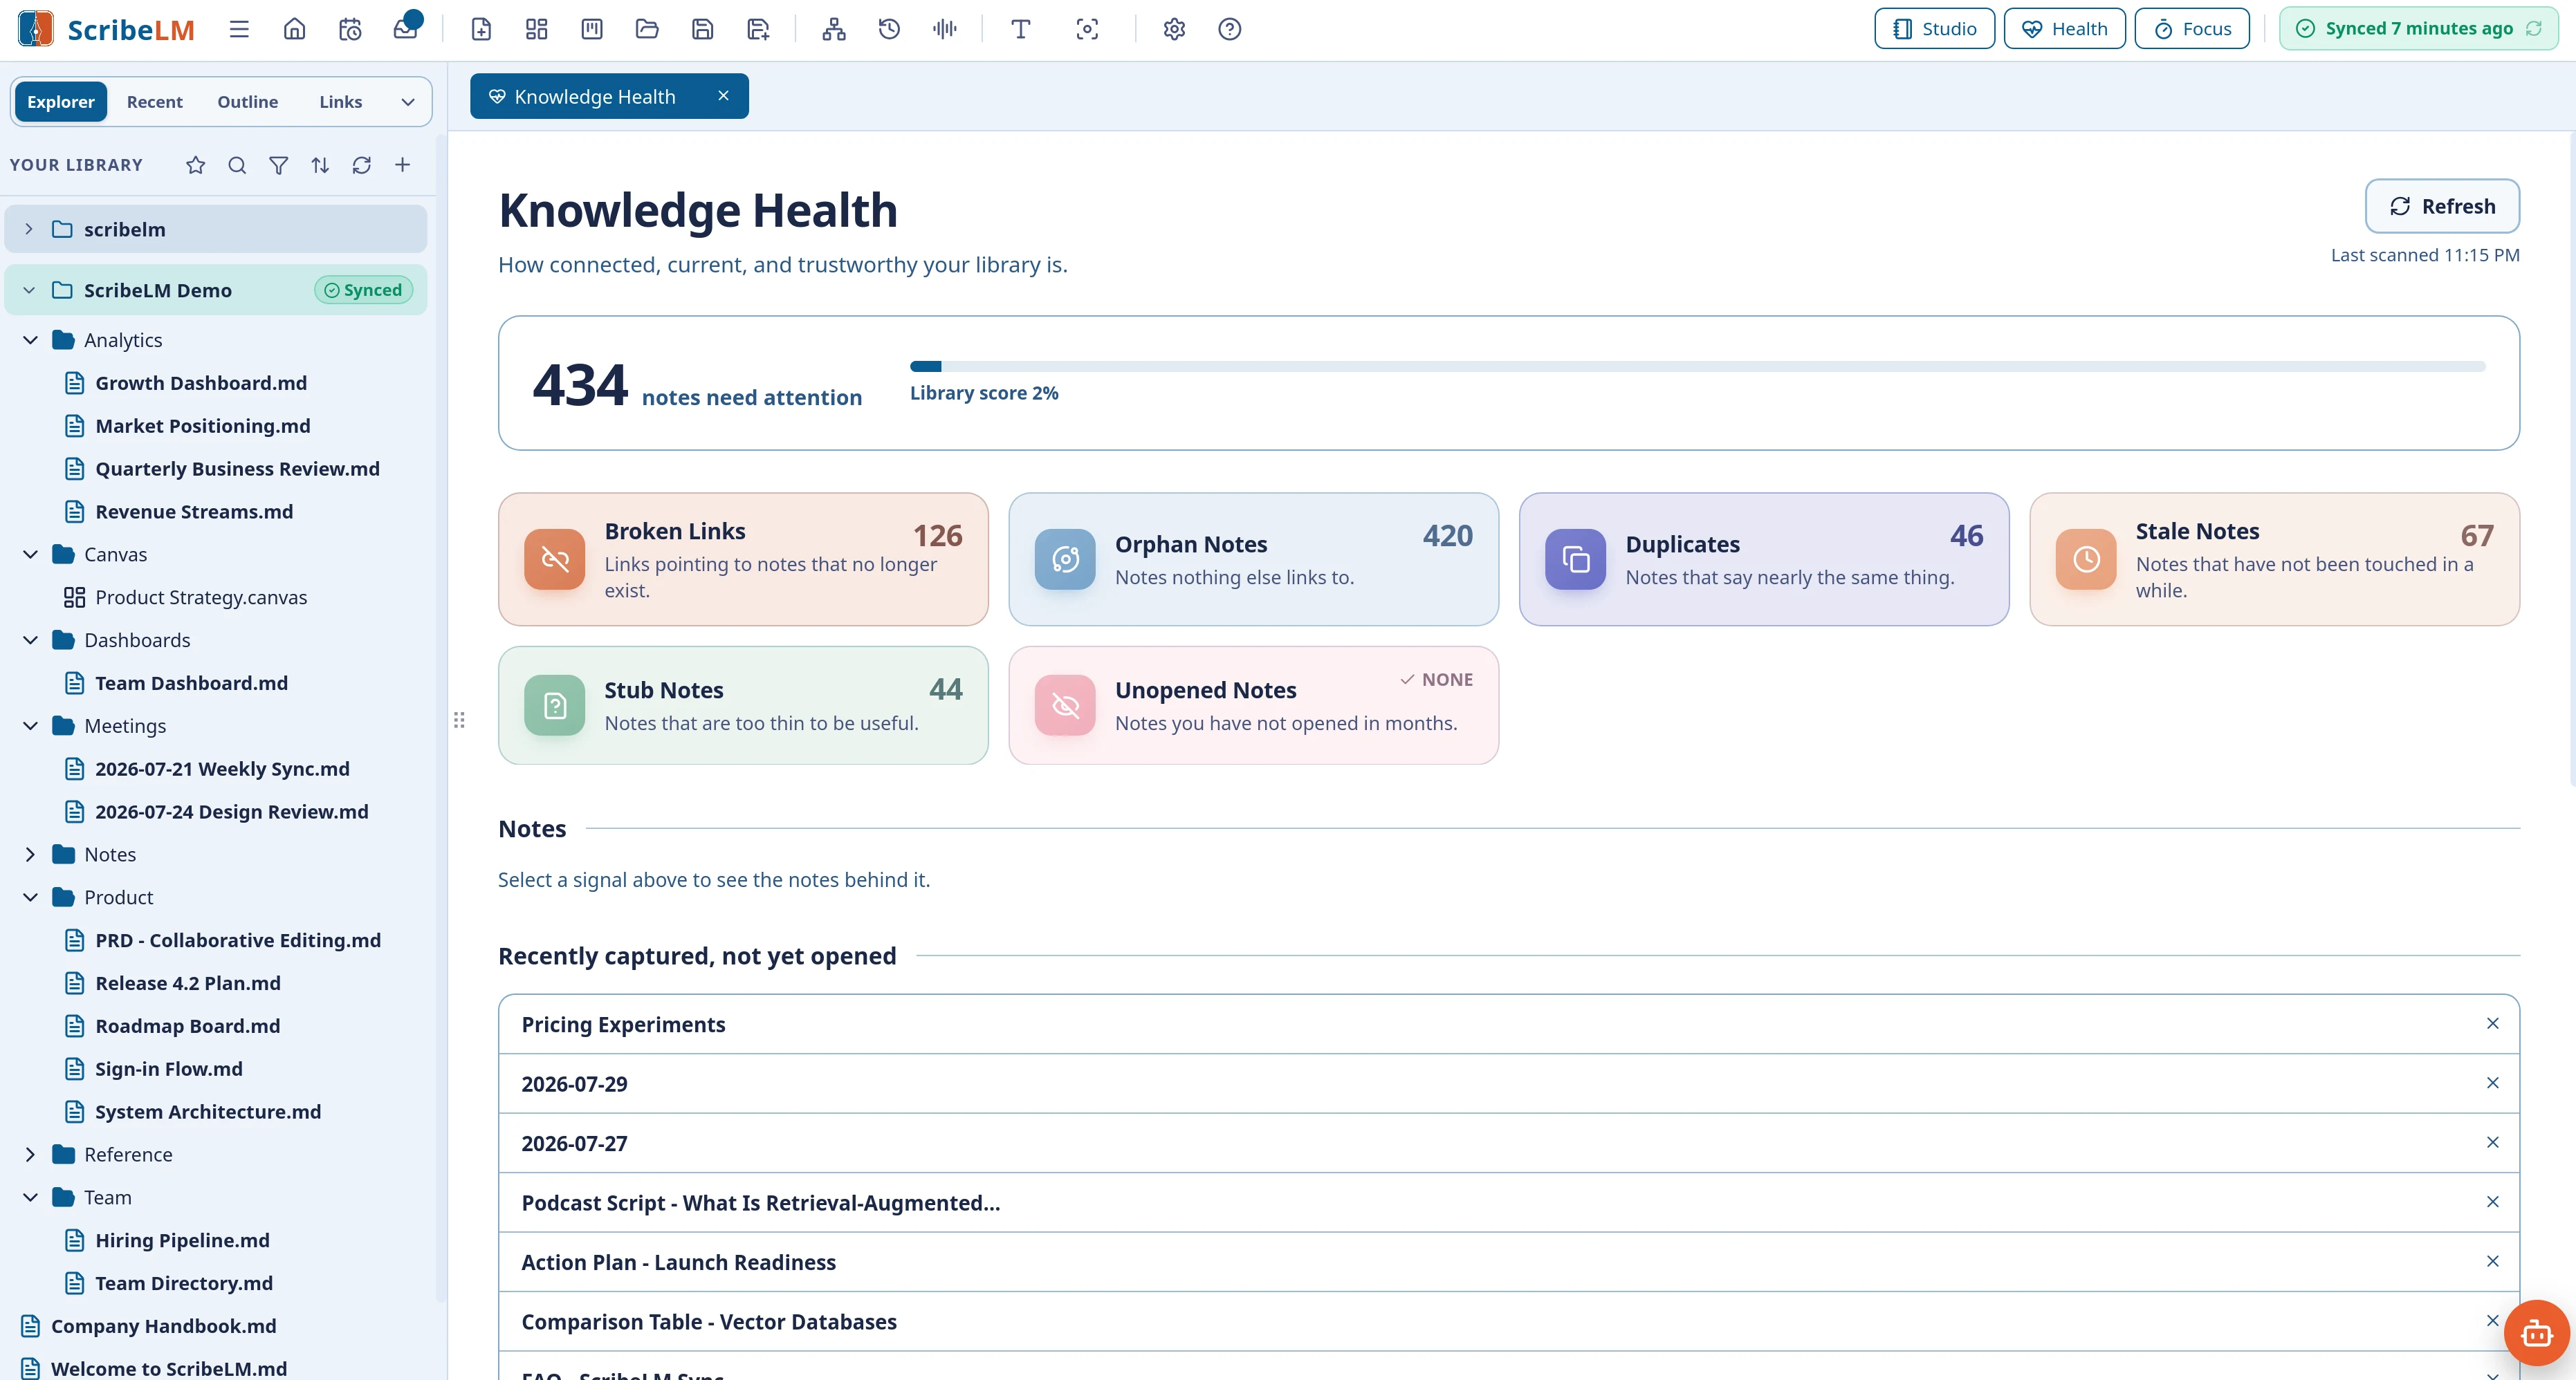The width and height of the screenshot is (2576, 1380).
Task: Add new item with library plus icon
Action: point(403,165)
